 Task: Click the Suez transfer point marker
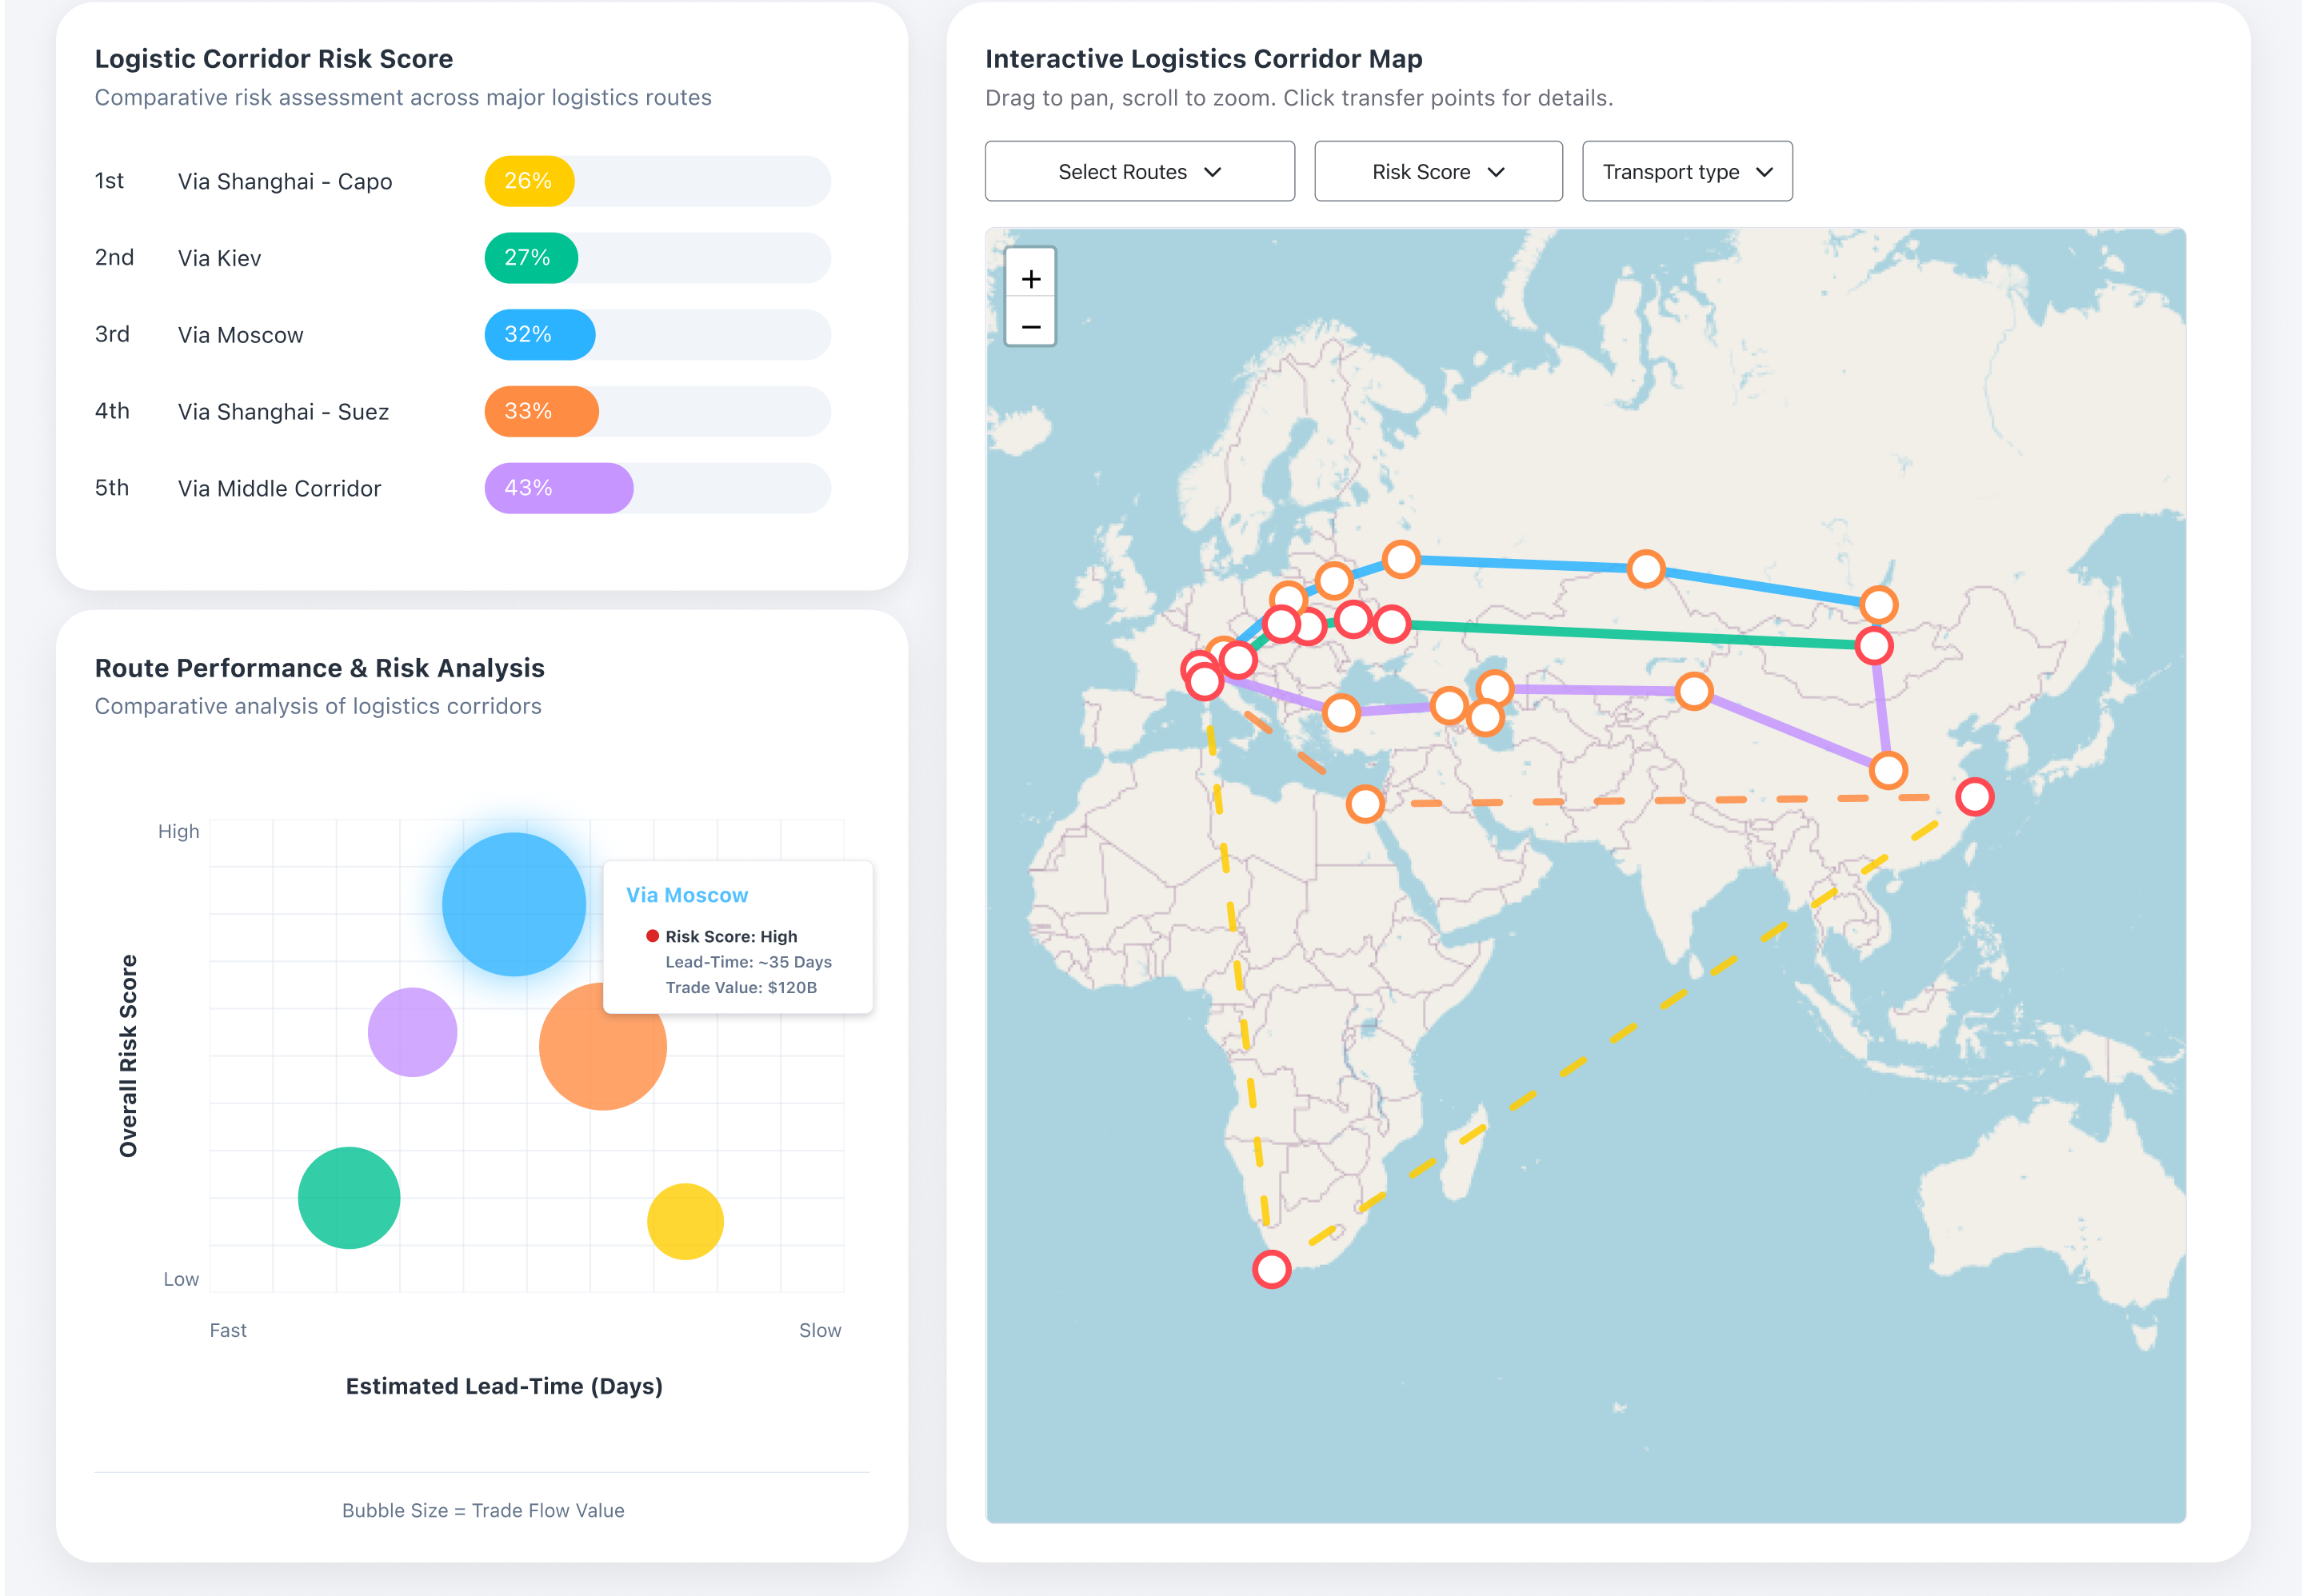pos(1365,803)
